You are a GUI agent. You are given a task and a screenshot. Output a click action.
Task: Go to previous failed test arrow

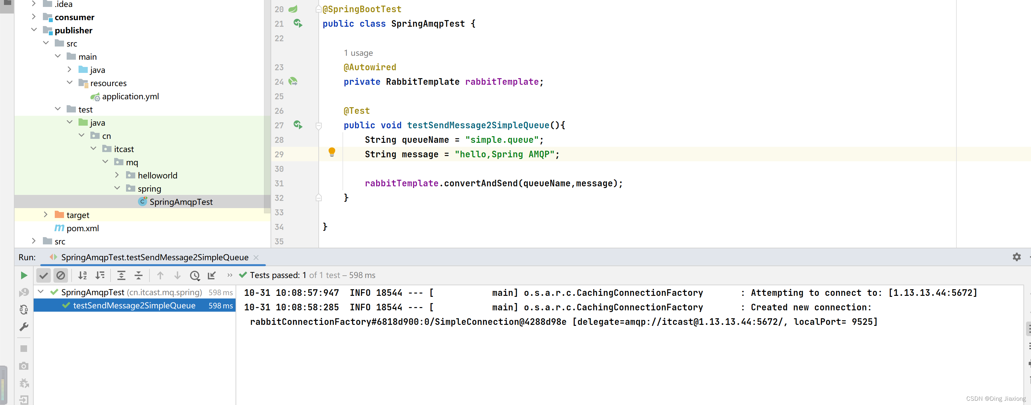point(160,275)
